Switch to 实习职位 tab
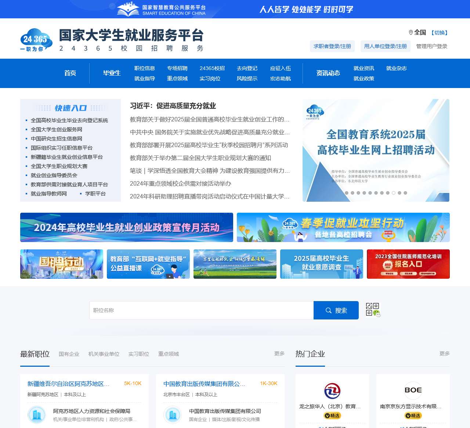The width and height of the screenshot is (470, 428). 139,354
